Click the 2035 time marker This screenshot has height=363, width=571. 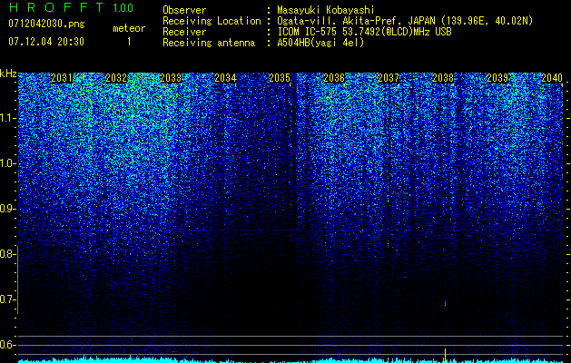coord(280,78)
